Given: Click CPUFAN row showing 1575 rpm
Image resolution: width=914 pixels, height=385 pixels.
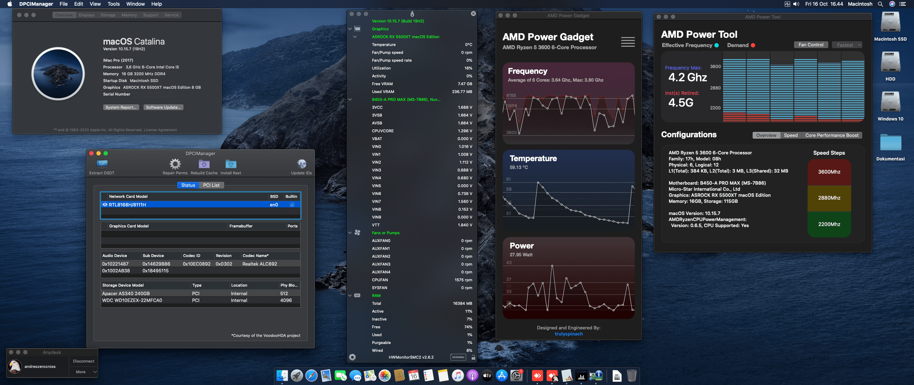Looking at the screenshot, I should [x=422, y=280].
